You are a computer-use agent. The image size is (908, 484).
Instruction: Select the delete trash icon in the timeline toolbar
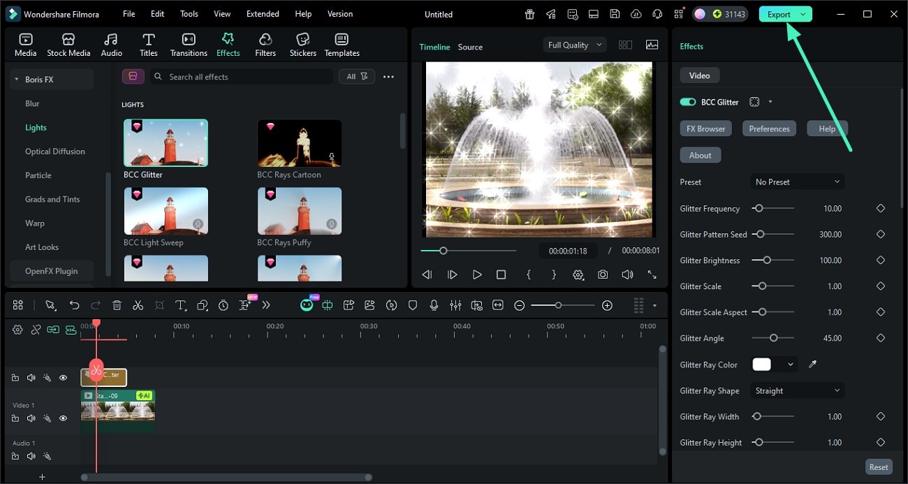tap(117, 305)
